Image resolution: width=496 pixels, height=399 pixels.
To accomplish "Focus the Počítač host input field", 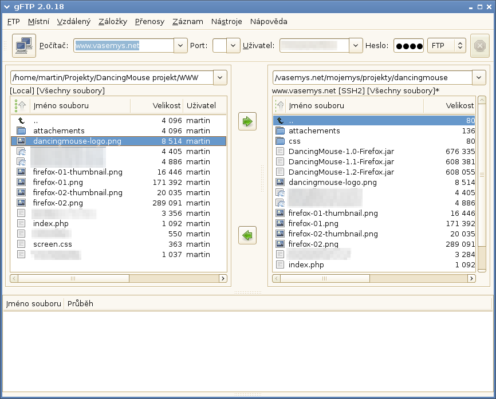I will pyautogui.click(x=124, y=46).
